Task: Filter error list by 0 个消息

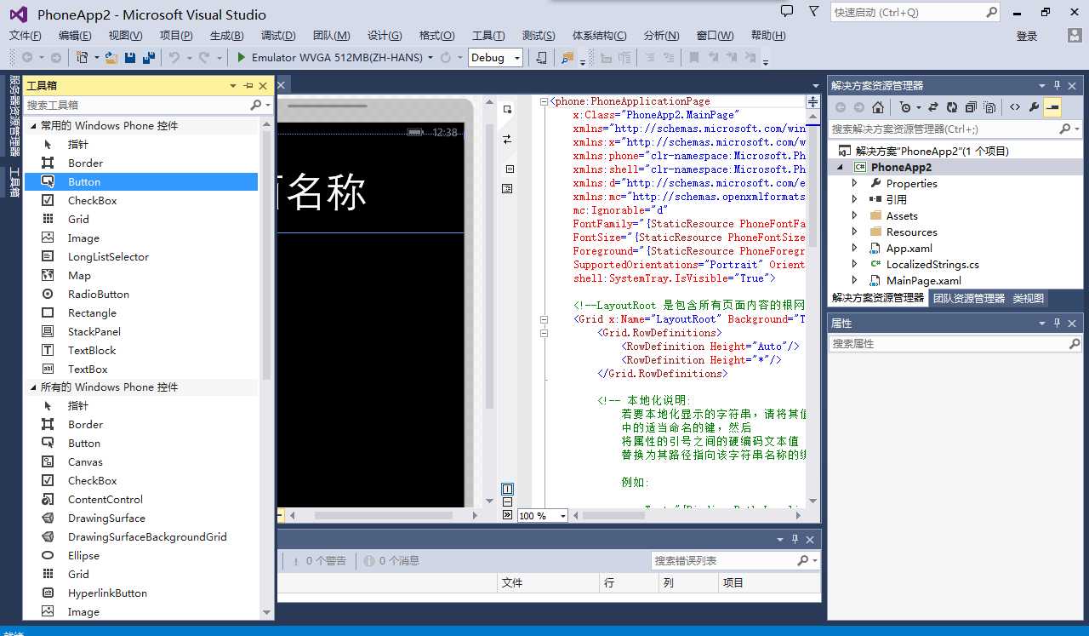Action: pos(391,560)
